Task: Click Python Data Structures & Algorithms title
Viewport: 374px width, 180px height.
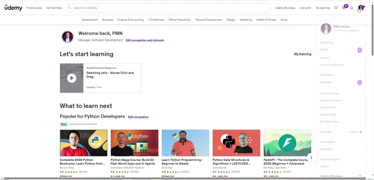Action: coord(232,162)
